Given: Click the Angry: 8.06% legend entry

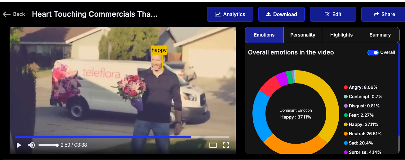Looking at the screenshot, I should point(361,87).
